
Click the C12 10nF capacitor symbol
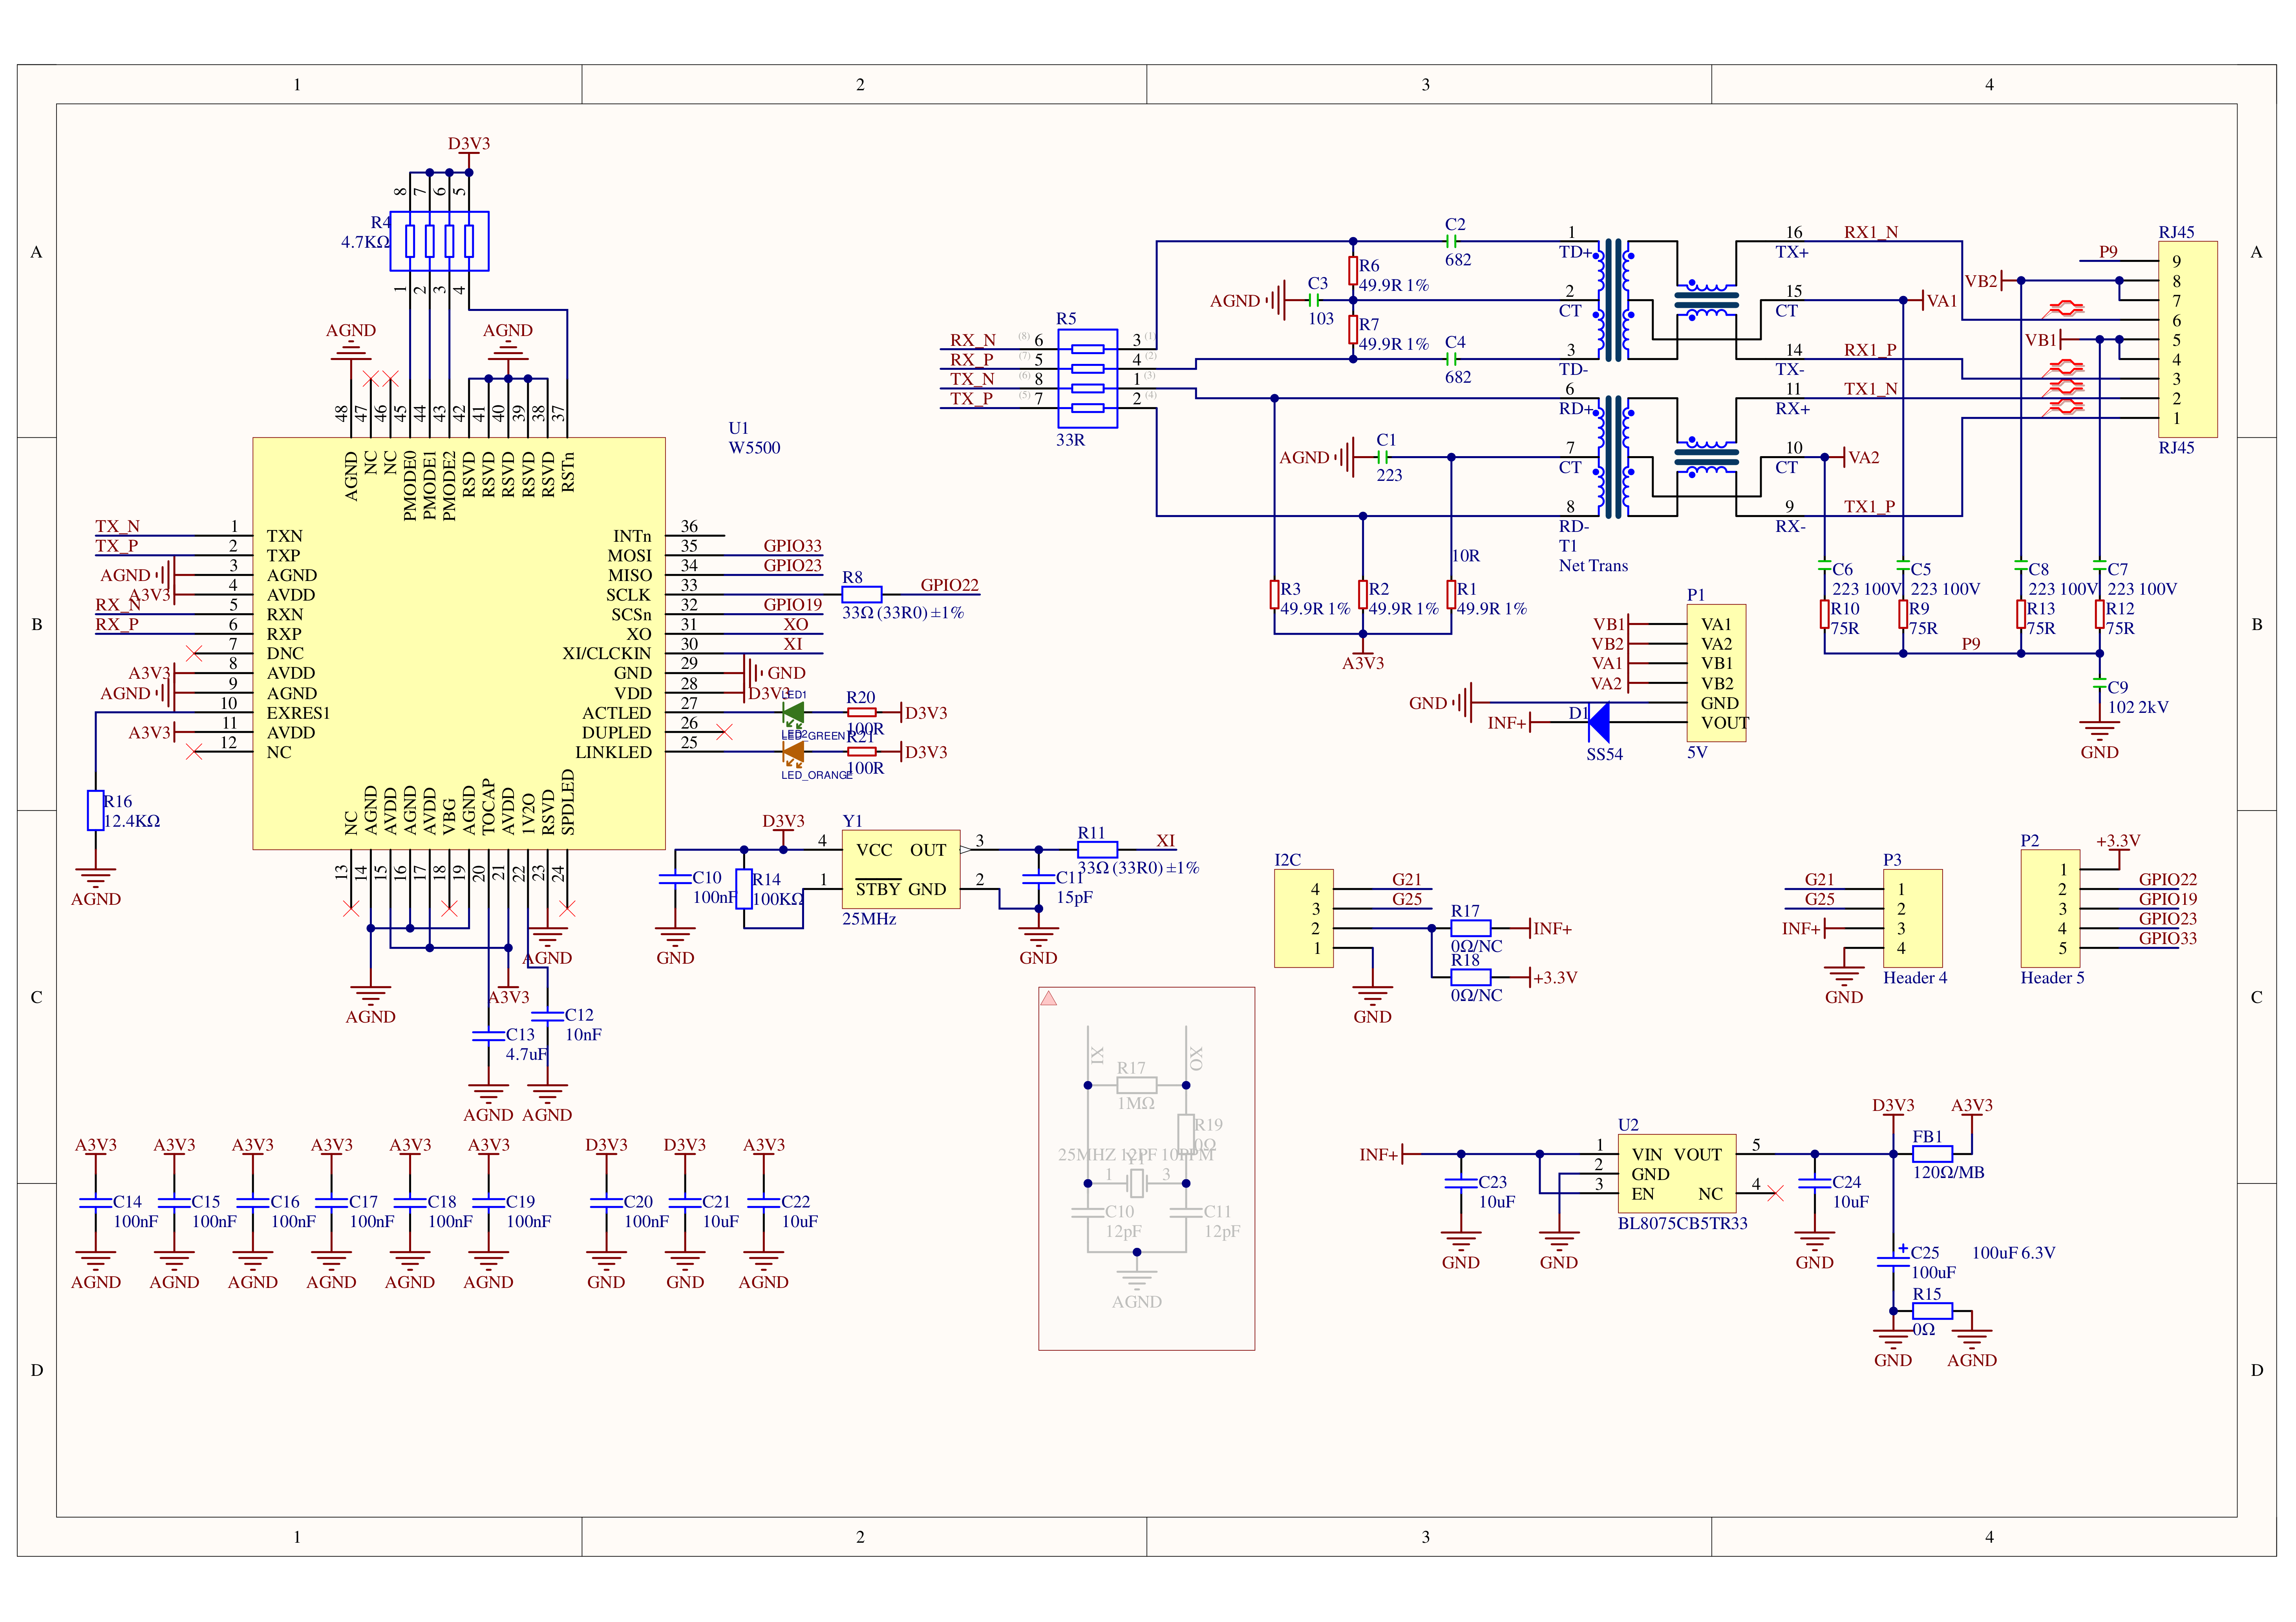click(x=547, y=1016)
